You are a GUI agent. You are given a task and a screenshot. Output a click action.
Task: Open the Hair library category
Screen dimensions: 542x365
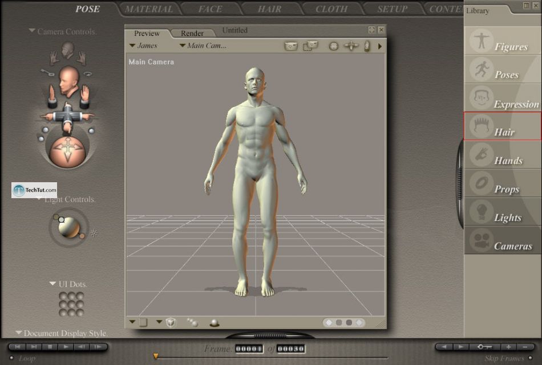tap(503, 126)
